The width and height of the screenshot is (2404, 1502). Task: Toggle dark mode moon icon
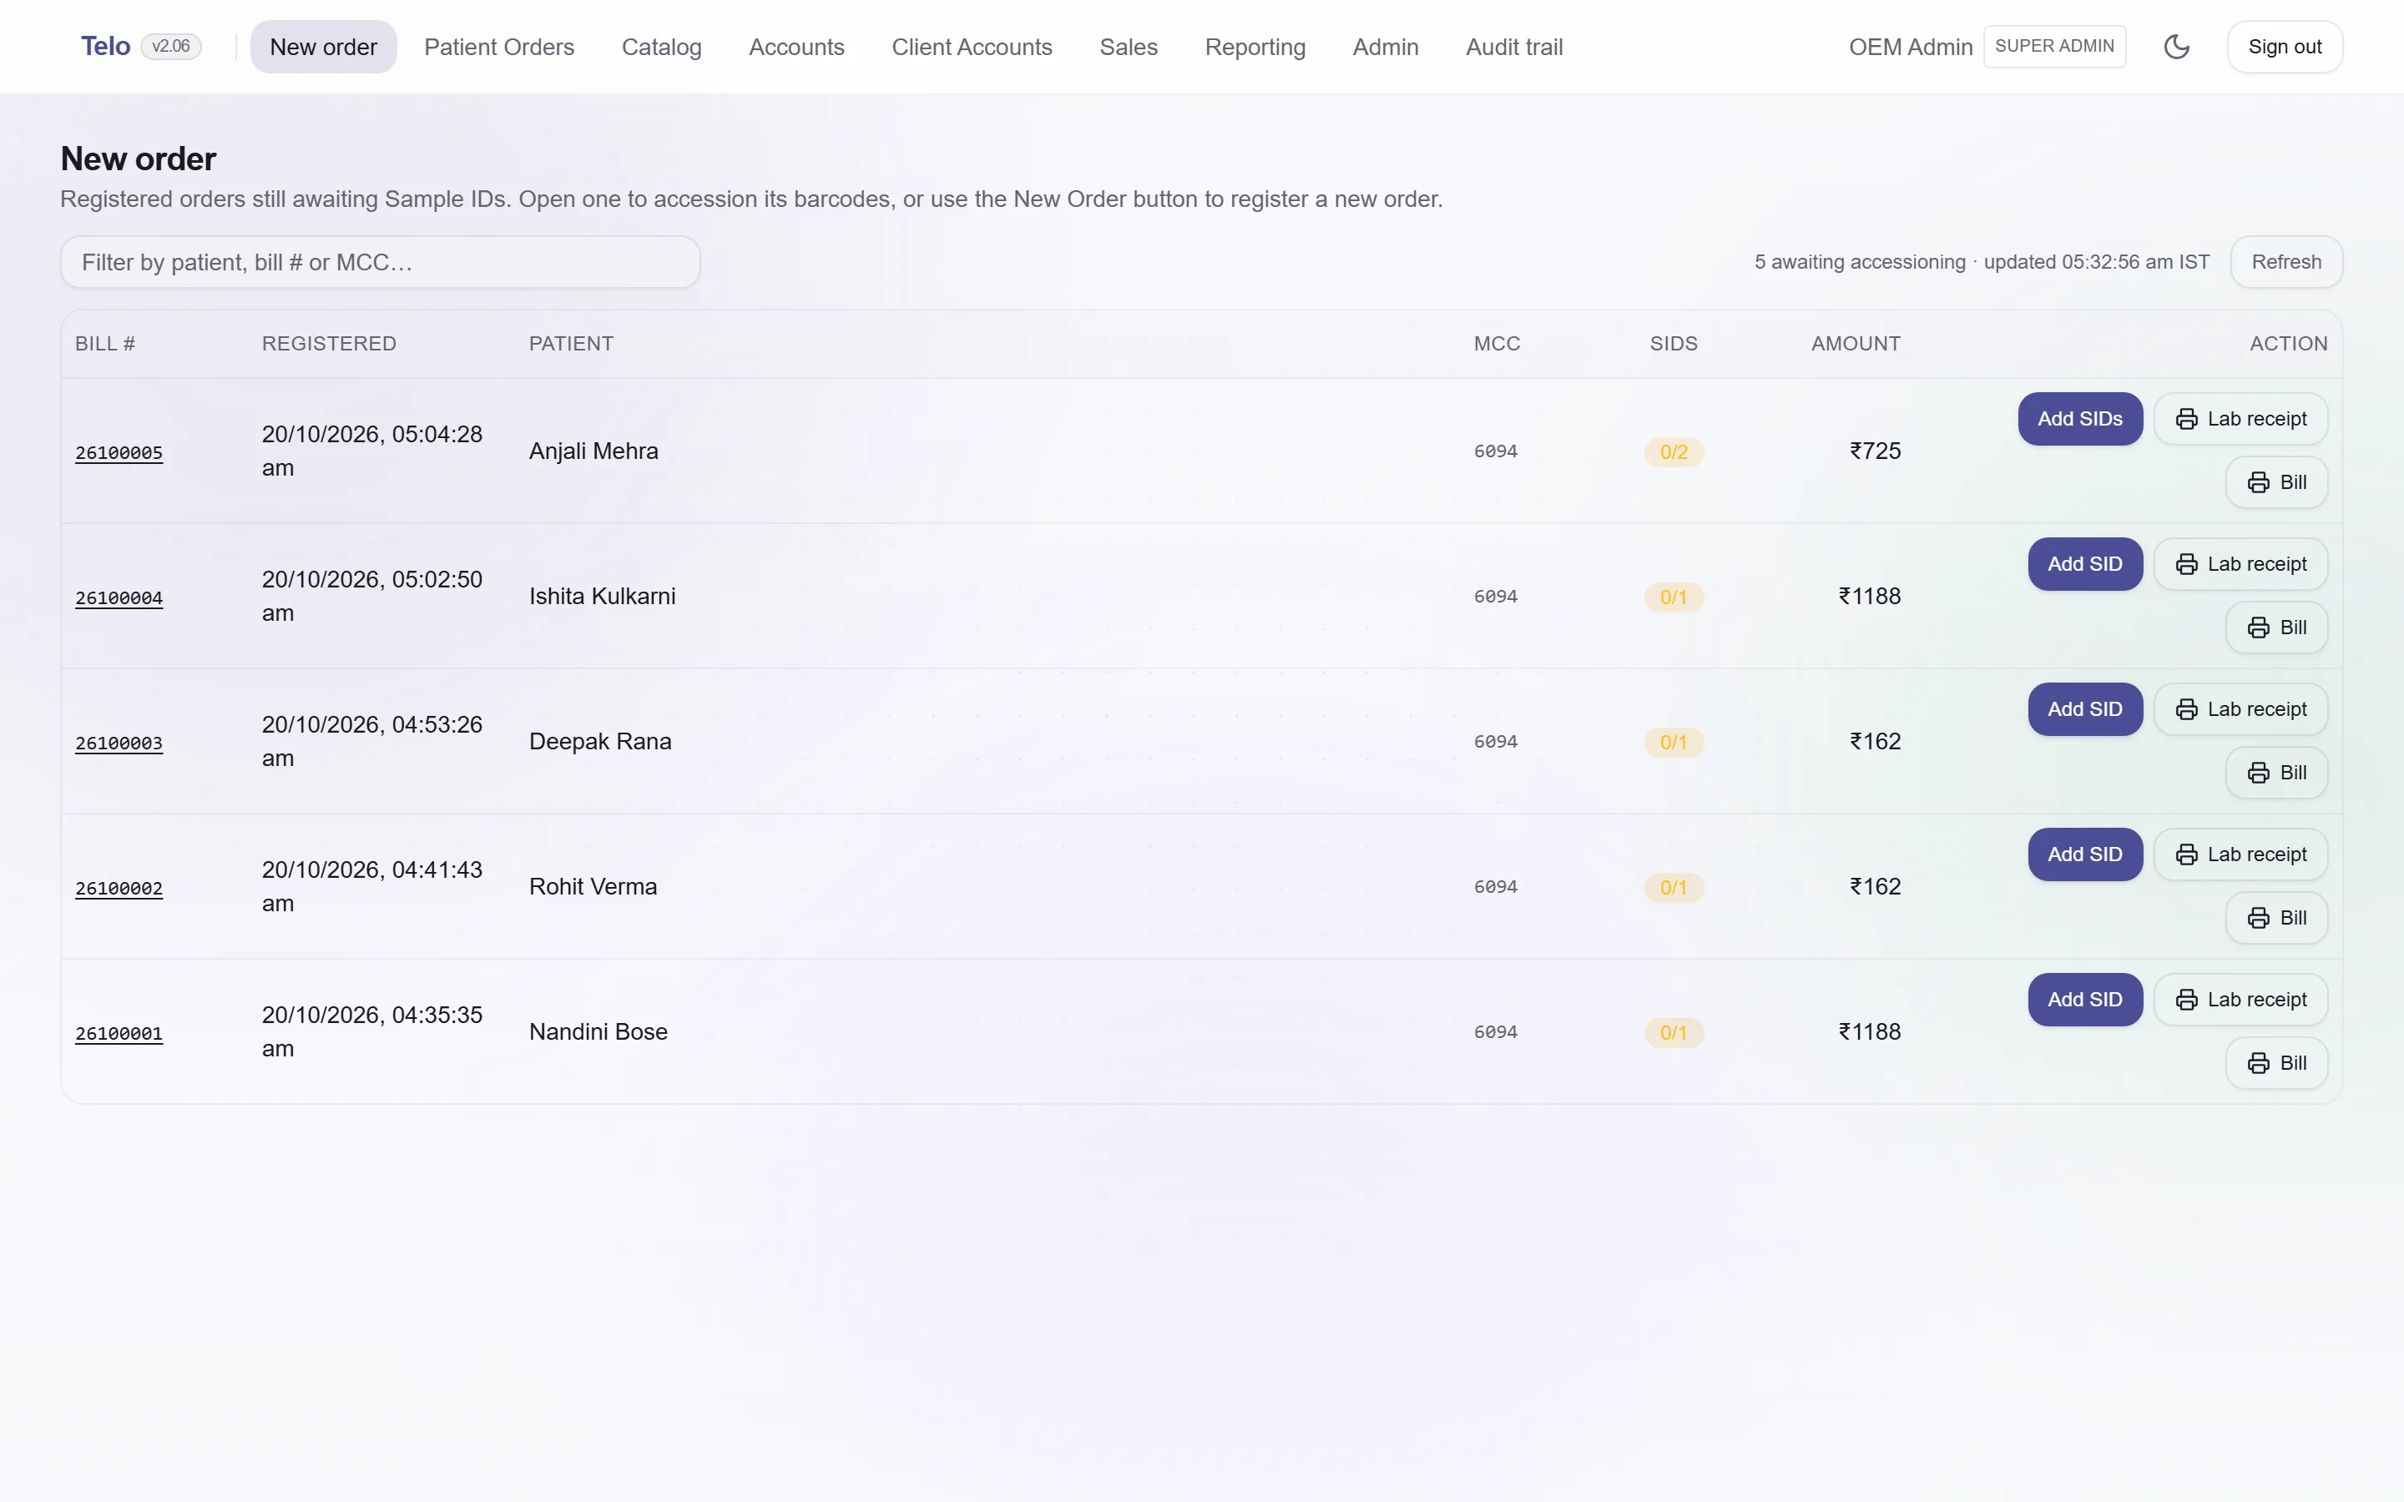pyautogui.click(x=2176, y=47)
